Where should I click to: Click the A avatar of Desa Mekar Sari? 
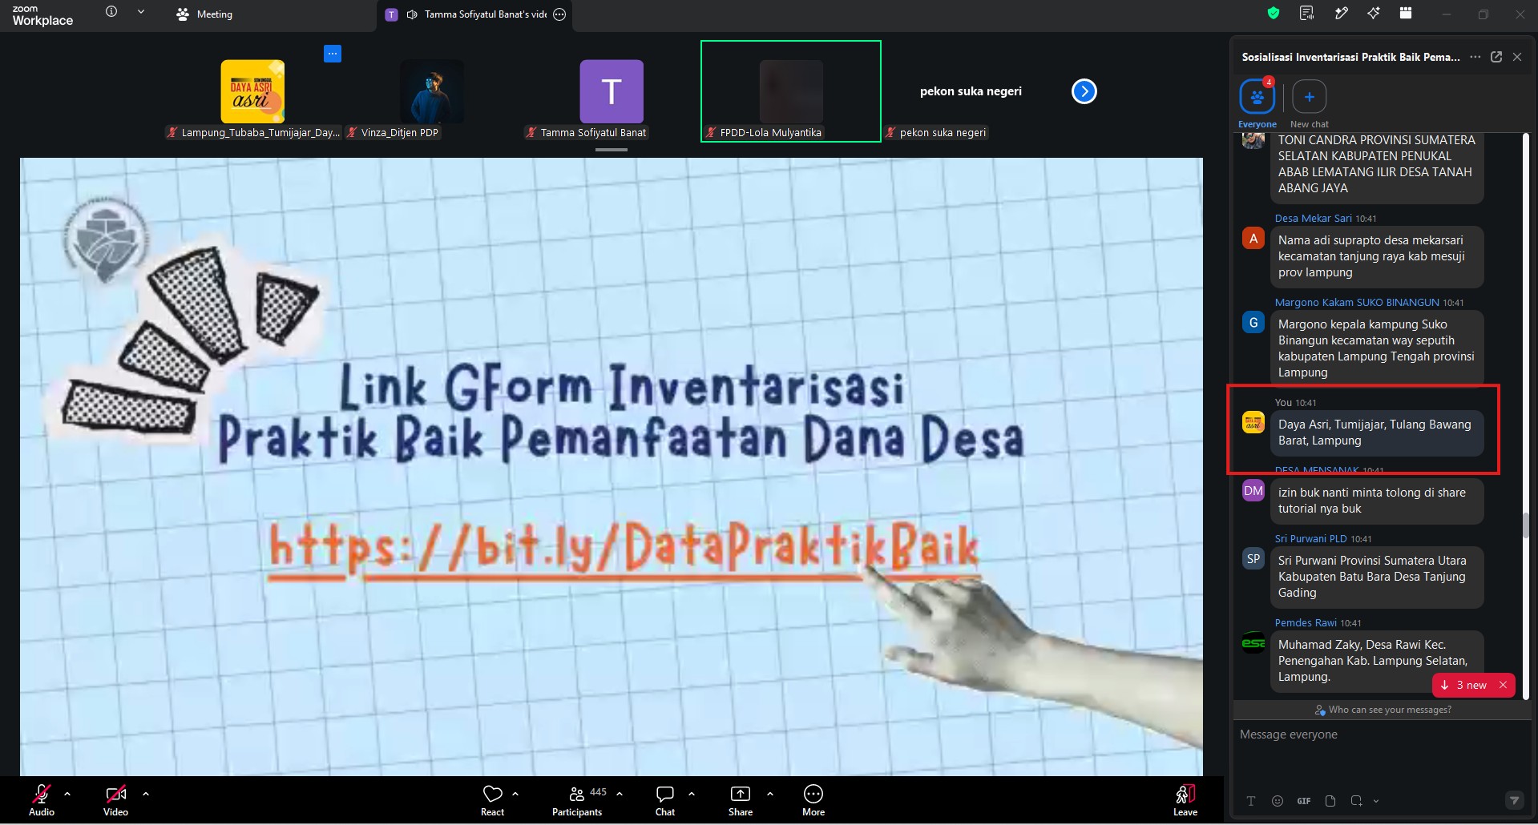click(1253, 239)
